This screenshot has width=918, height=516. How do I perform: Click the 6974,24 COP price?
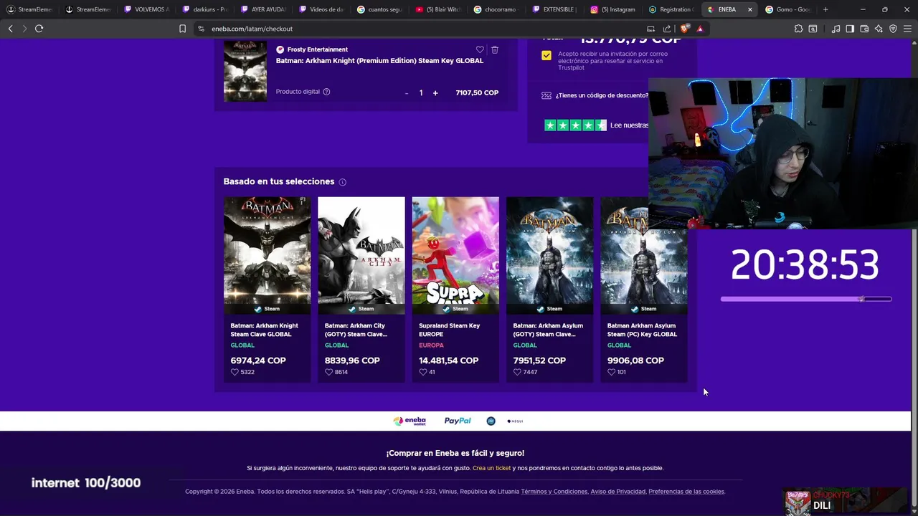(258, 360)
